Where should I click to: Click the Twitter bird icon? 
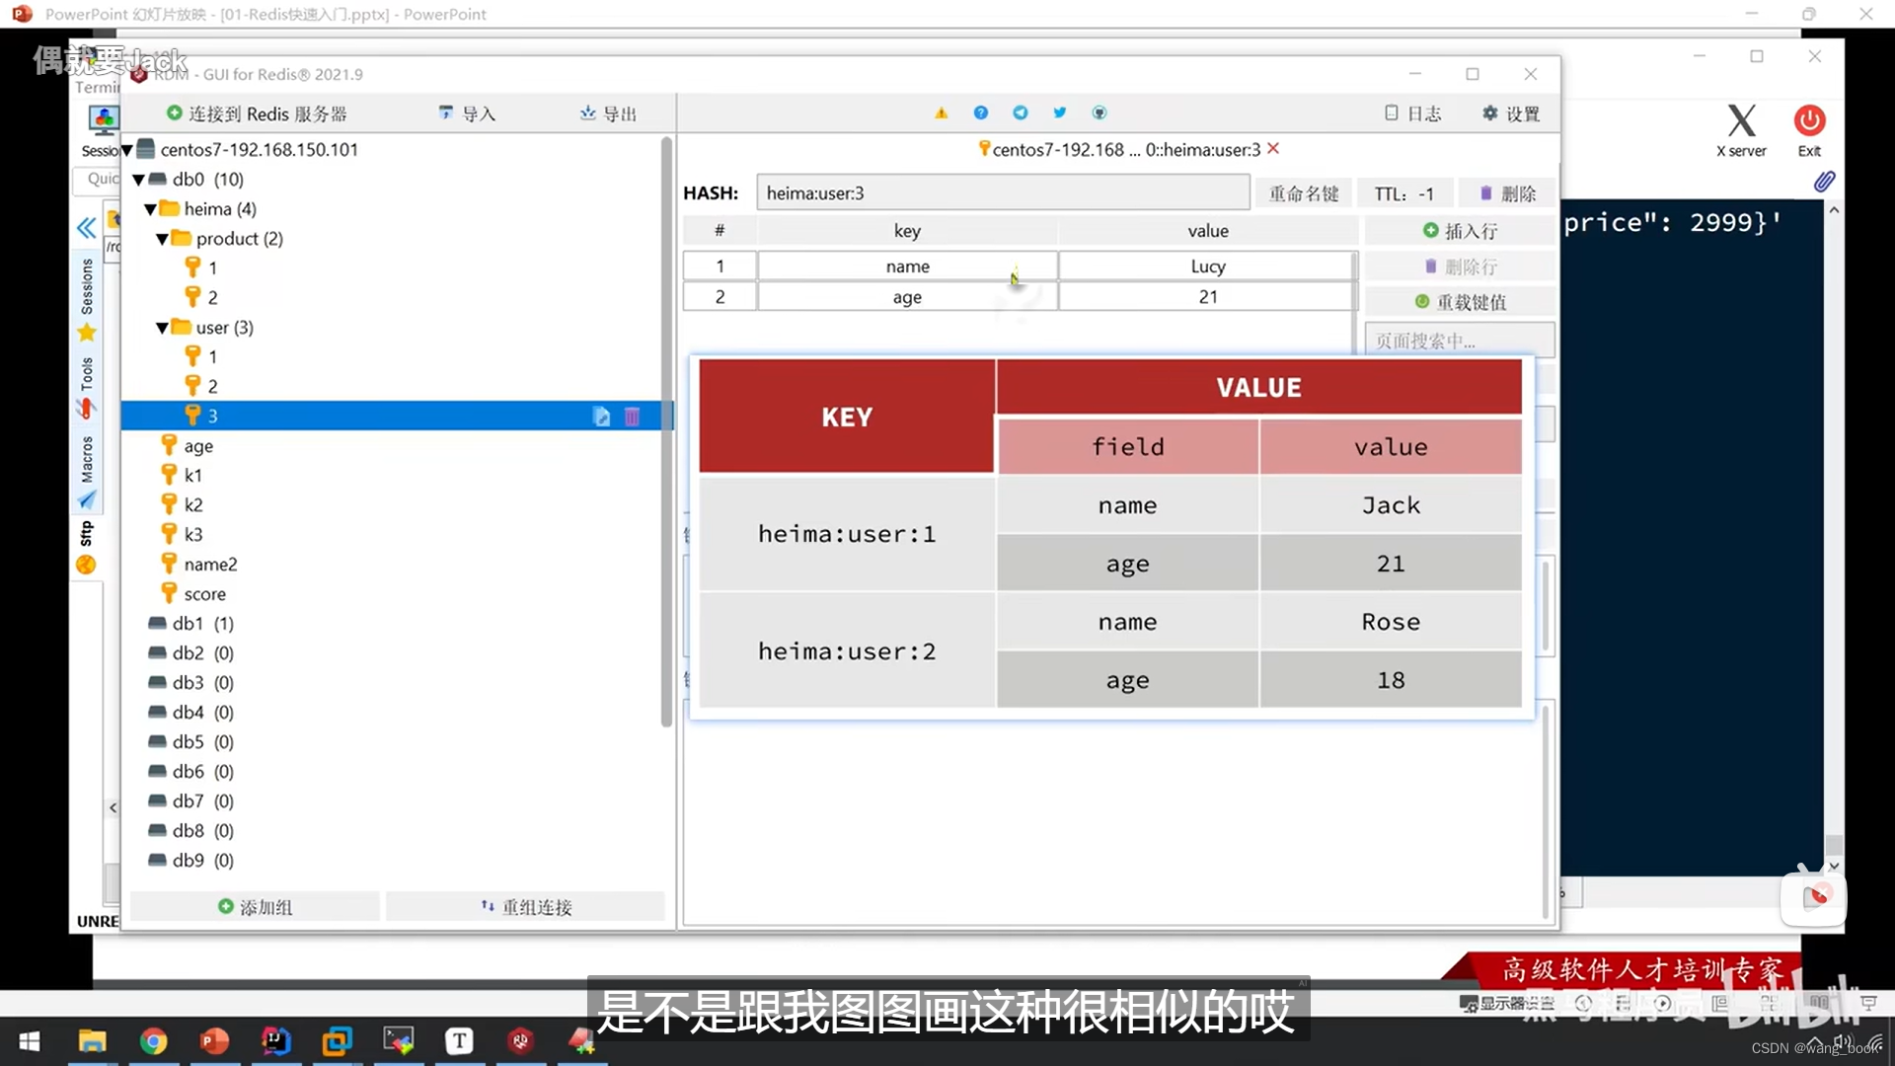pos(1059,114)
